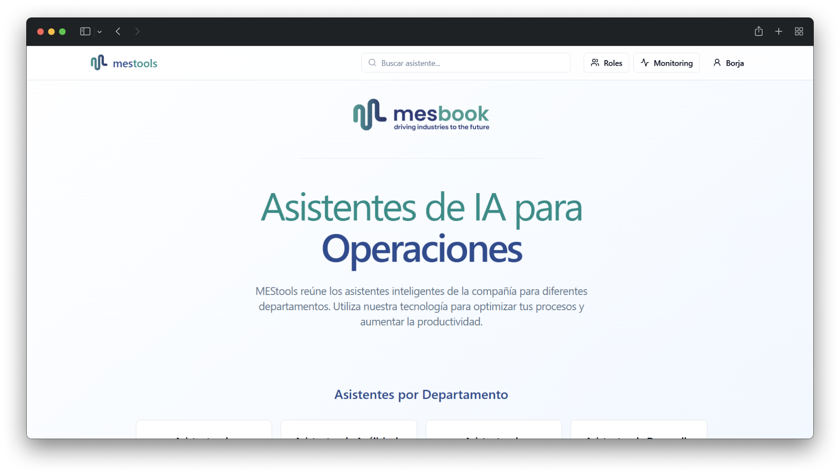Viewport: 840px width, 474px height.
Task: Toggle the browser sidebar icon
Action: [85, 31]
